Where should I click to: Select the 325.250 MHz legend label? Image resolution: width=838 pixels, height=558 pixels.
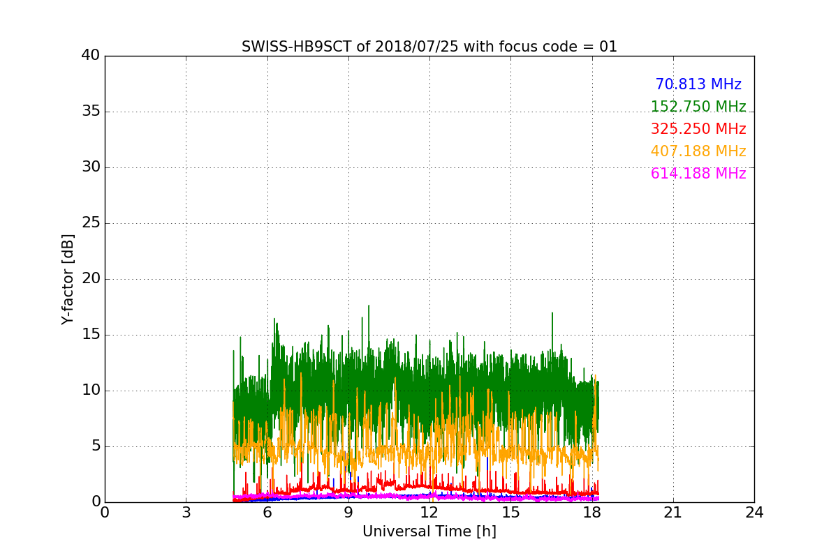[x=698, y=129]
